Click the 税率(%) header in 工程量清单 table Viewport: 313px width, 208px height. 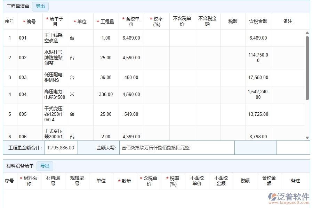click(x=156, y=21)
